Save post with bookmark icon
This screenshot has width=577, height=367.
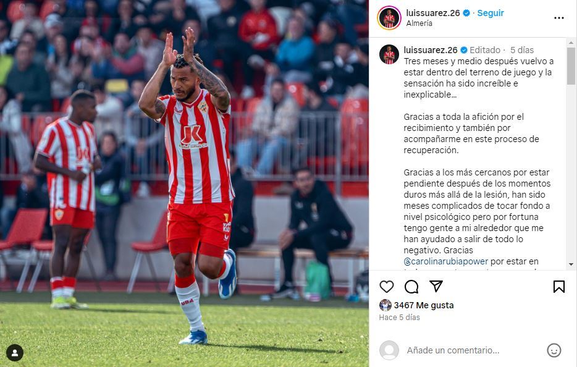(x=558, y=287)
